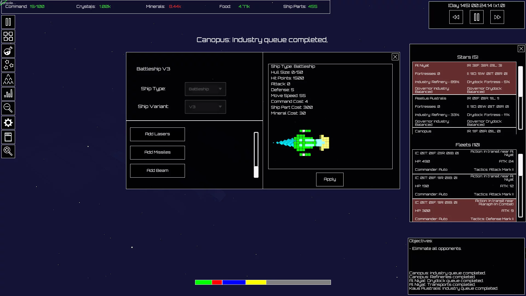Click the yellow segment of faction bar

256,282
